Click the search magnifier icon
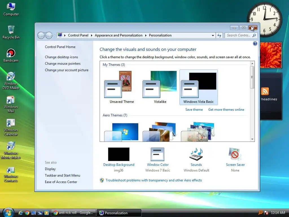The width and height of the screenshot is (289, 217). coord(254,35)
